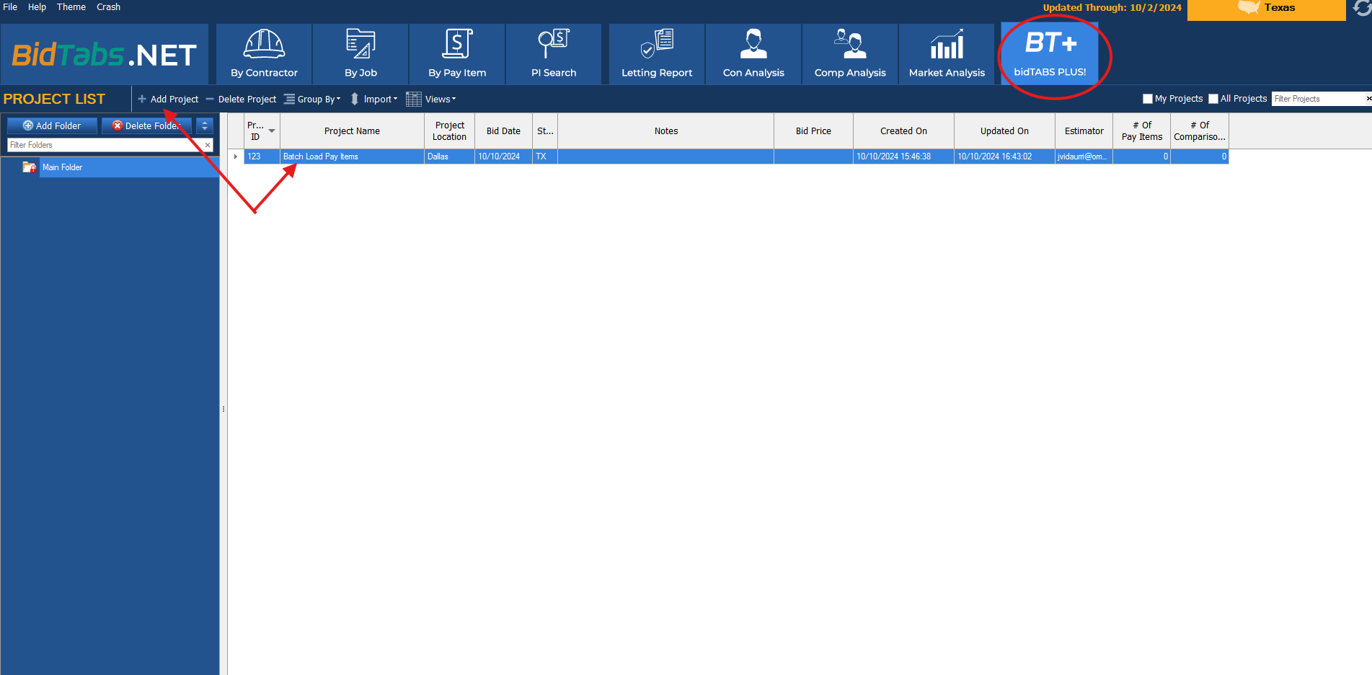Viewport: 1372px width, 675px height.
Task: Enable the My Projects checkbox
Action: pyautogui.click(x=1148, y=99)
